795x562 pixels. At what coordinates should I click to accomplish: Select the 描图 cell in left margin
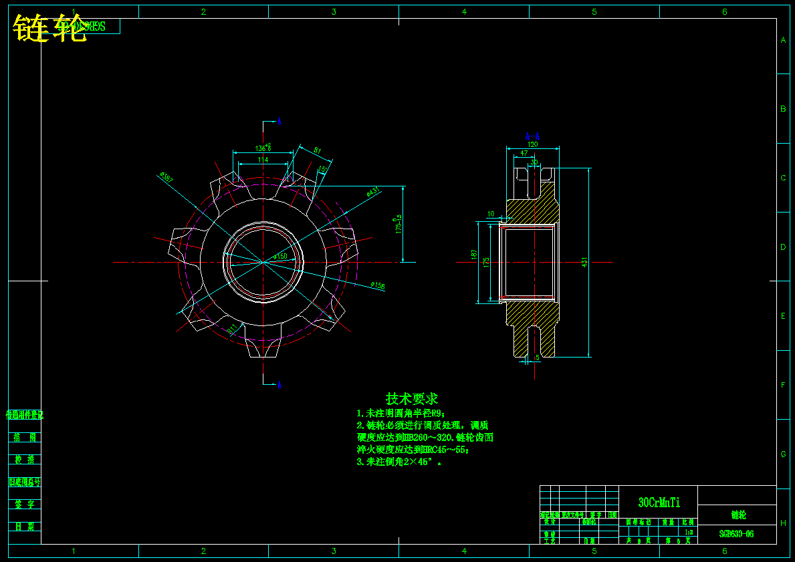[x=24, y=437]
